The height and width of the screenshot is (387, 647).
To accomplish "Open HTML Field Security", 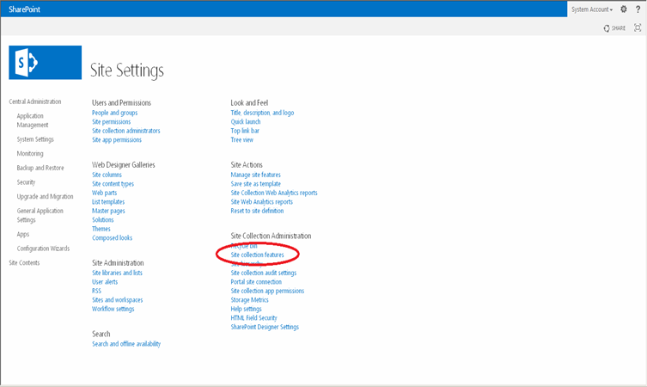I will [253, 318].
